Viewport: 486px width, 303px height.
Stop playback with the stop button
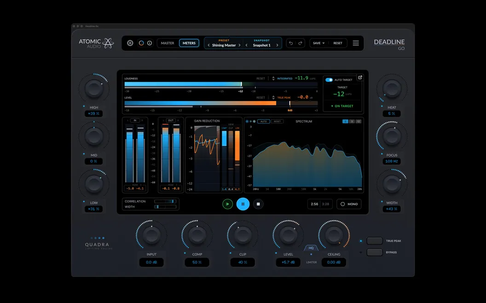click(x=258, y=204)
